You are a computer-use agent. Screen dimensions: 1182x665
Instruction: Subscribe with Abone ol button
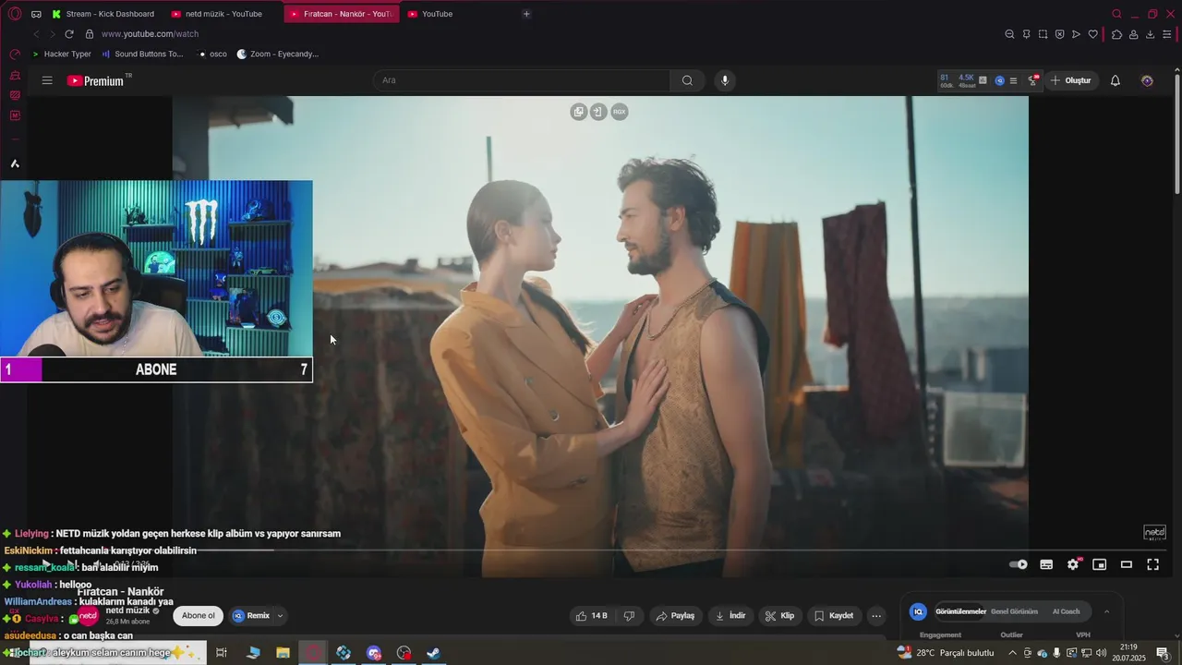point(198,616)
